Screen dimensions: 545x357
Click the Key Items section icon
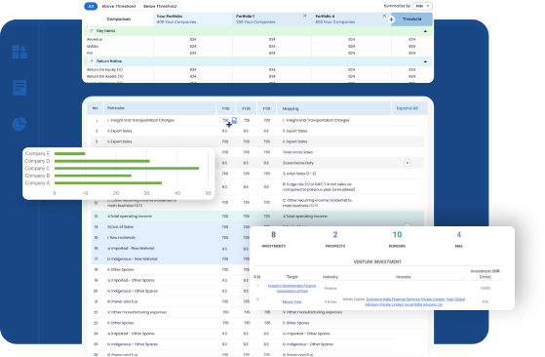tap(91, 31)
